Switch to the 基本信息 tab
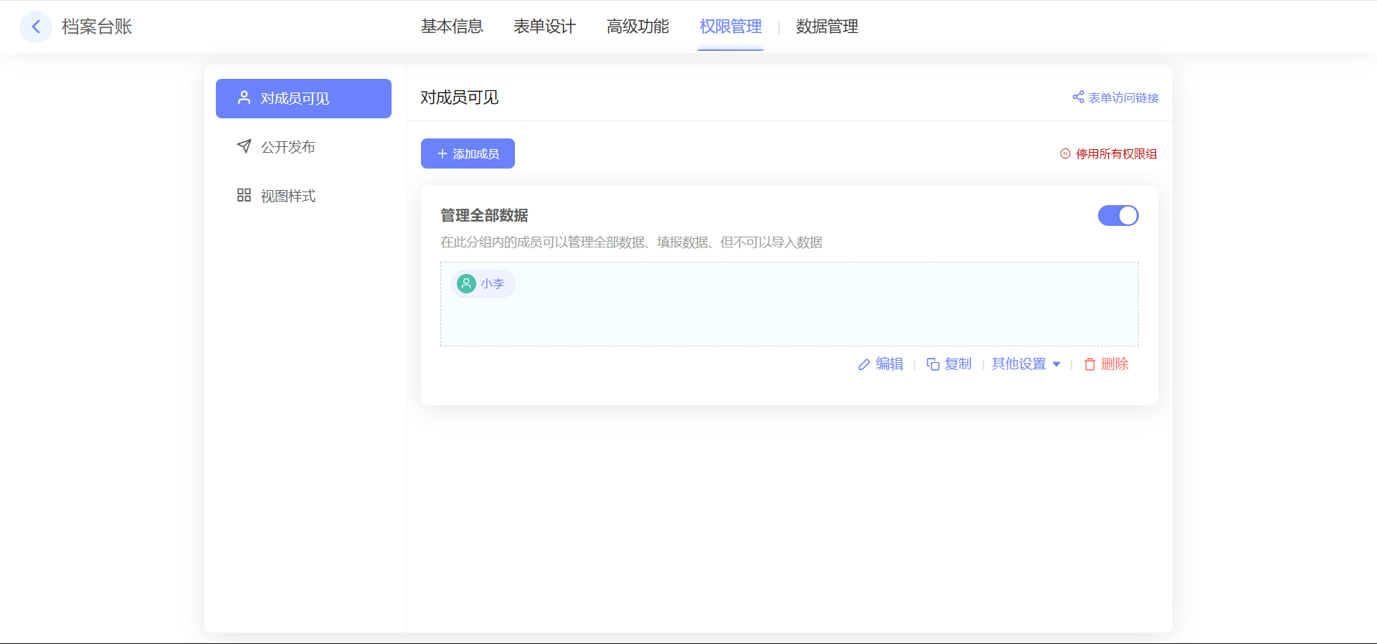This screenshot has height=644, width=1377. [x=452, y=27]
